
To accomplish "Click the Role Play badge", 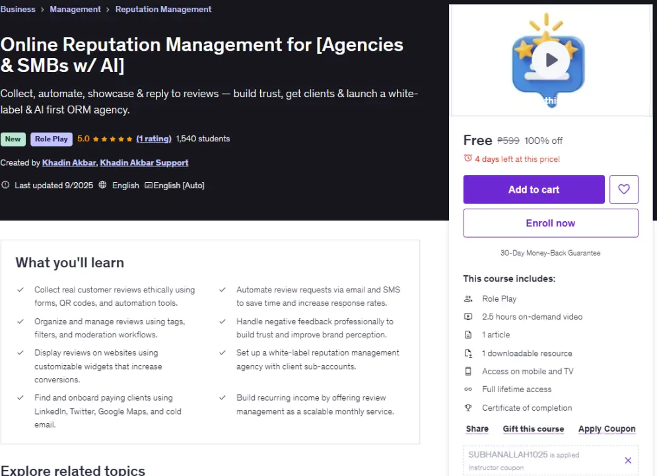I will (51, 139).
